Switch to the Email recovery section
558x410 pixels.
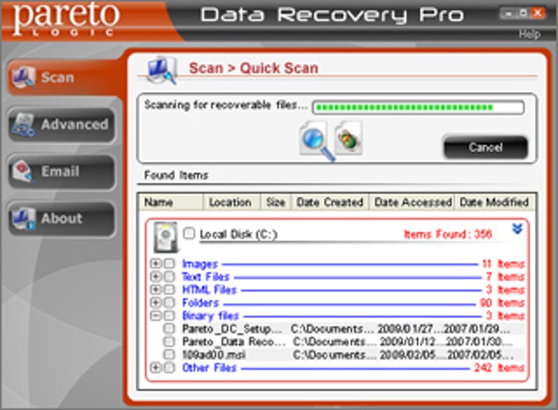tap(62, 171)
